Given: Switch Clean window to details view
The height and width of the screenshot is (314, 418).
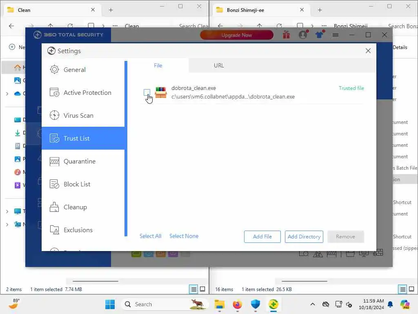Looking at the screenshot, I should click(194, 289).
